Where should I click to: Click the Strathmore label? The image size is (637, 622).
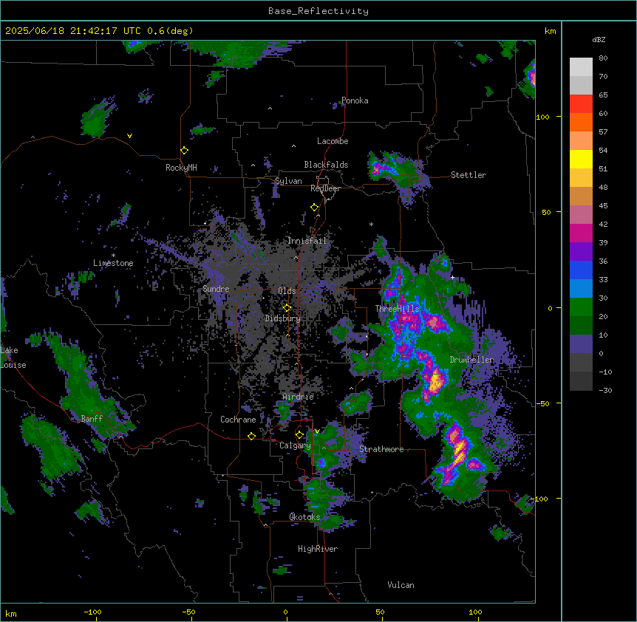(x=381, y=449)
